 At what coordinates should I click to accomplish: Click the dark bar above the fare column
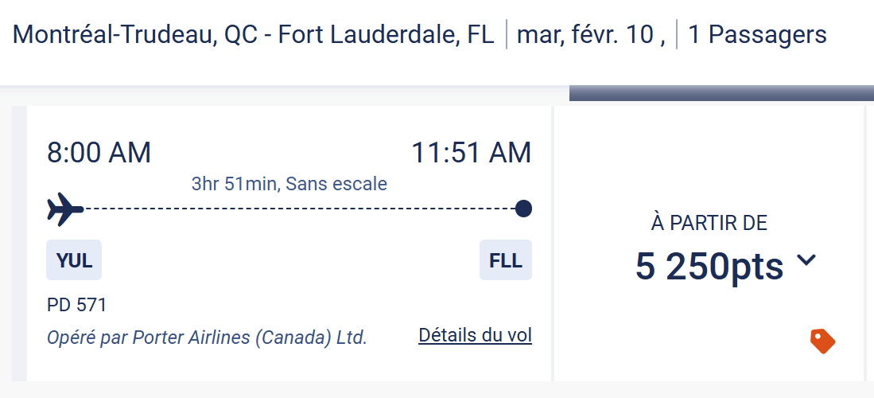point(721,93)
